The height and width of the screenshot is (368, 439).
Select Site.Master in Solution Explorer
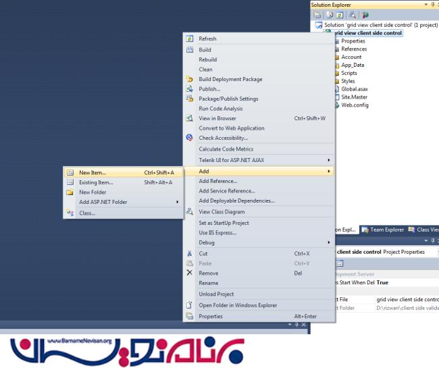coord(354,97)
